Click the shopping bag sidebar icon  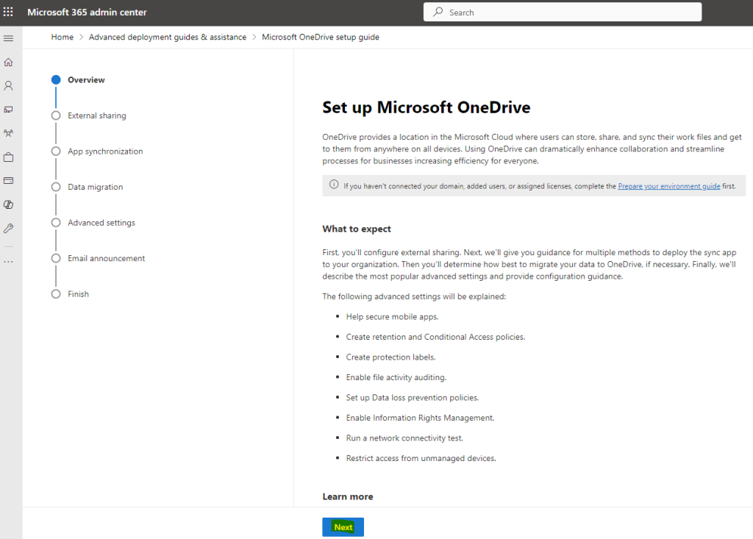[x=9, y=157]
